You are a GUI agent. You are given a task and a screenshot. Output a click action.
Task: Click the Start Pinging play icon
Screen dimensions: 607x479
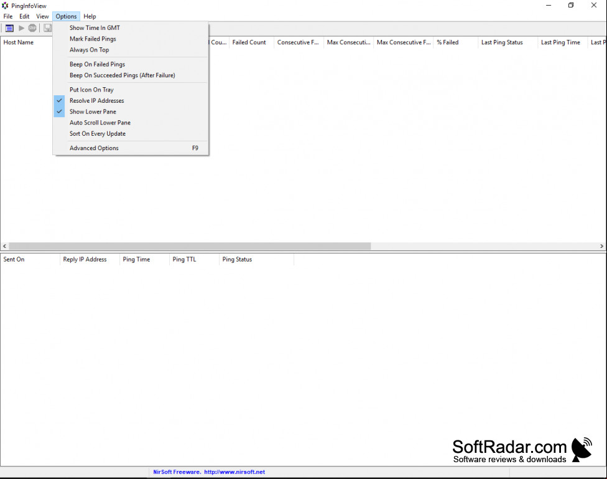[22, 28]
